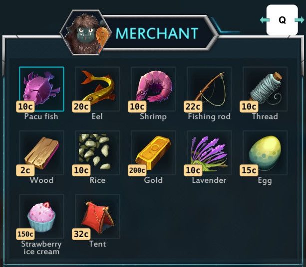The height and width of the screenshot is (267, 306).
Task: Click the Q key button
Action: pos(282,20)
